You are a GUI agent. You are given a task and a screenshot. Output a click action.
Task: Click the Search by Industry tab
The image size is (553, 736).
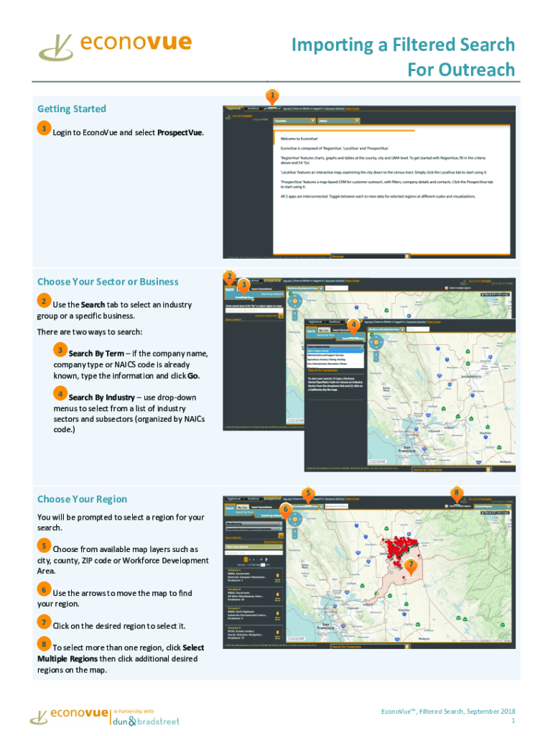point(271,515)
